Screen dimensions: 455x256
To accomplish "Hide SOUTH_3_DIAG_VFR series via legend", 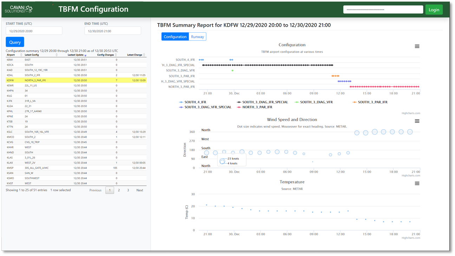I will click(316, 102).
